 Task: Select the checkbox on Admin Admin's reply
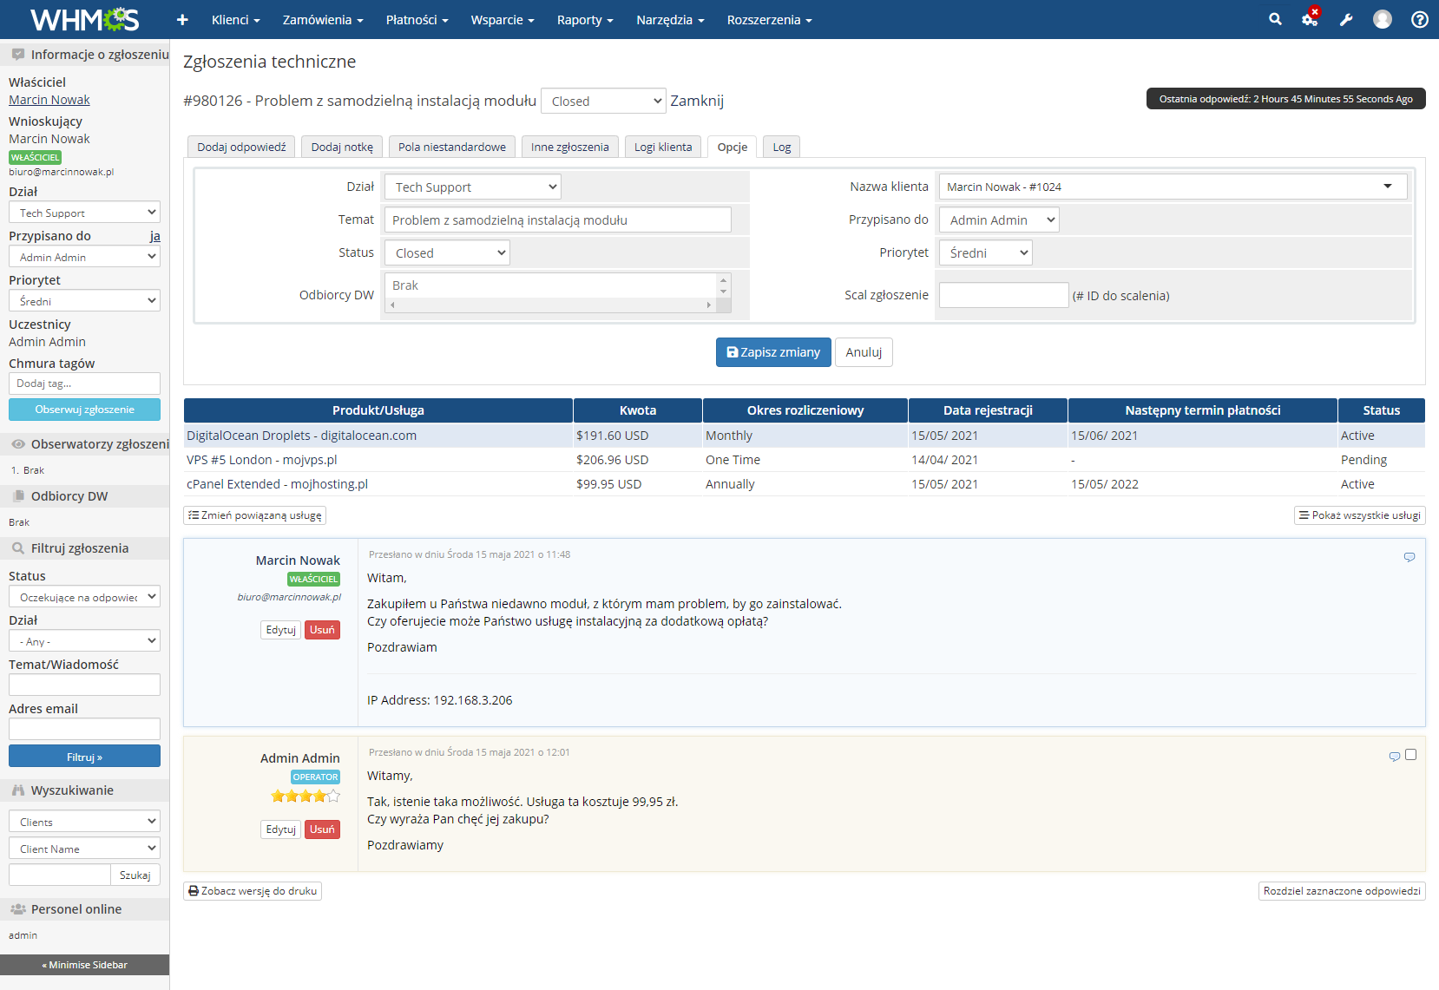pyautogui.click(x=1411, y=755)
